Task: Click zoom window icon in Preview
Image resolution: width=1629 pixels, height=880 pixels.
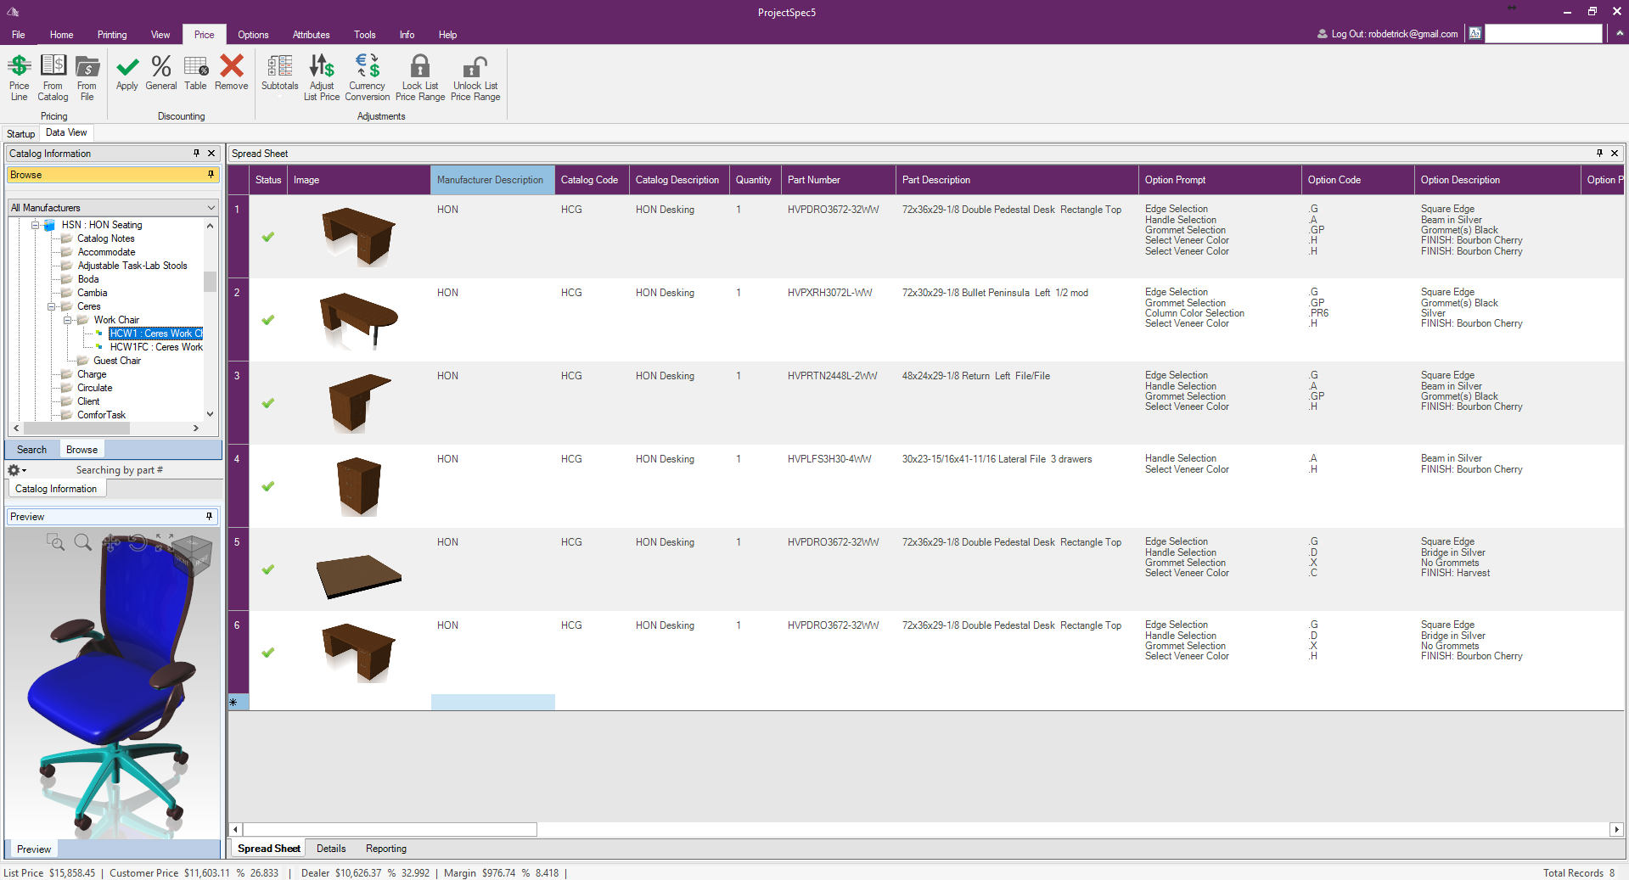Action: pyautogui.click(x=56, y=542)
